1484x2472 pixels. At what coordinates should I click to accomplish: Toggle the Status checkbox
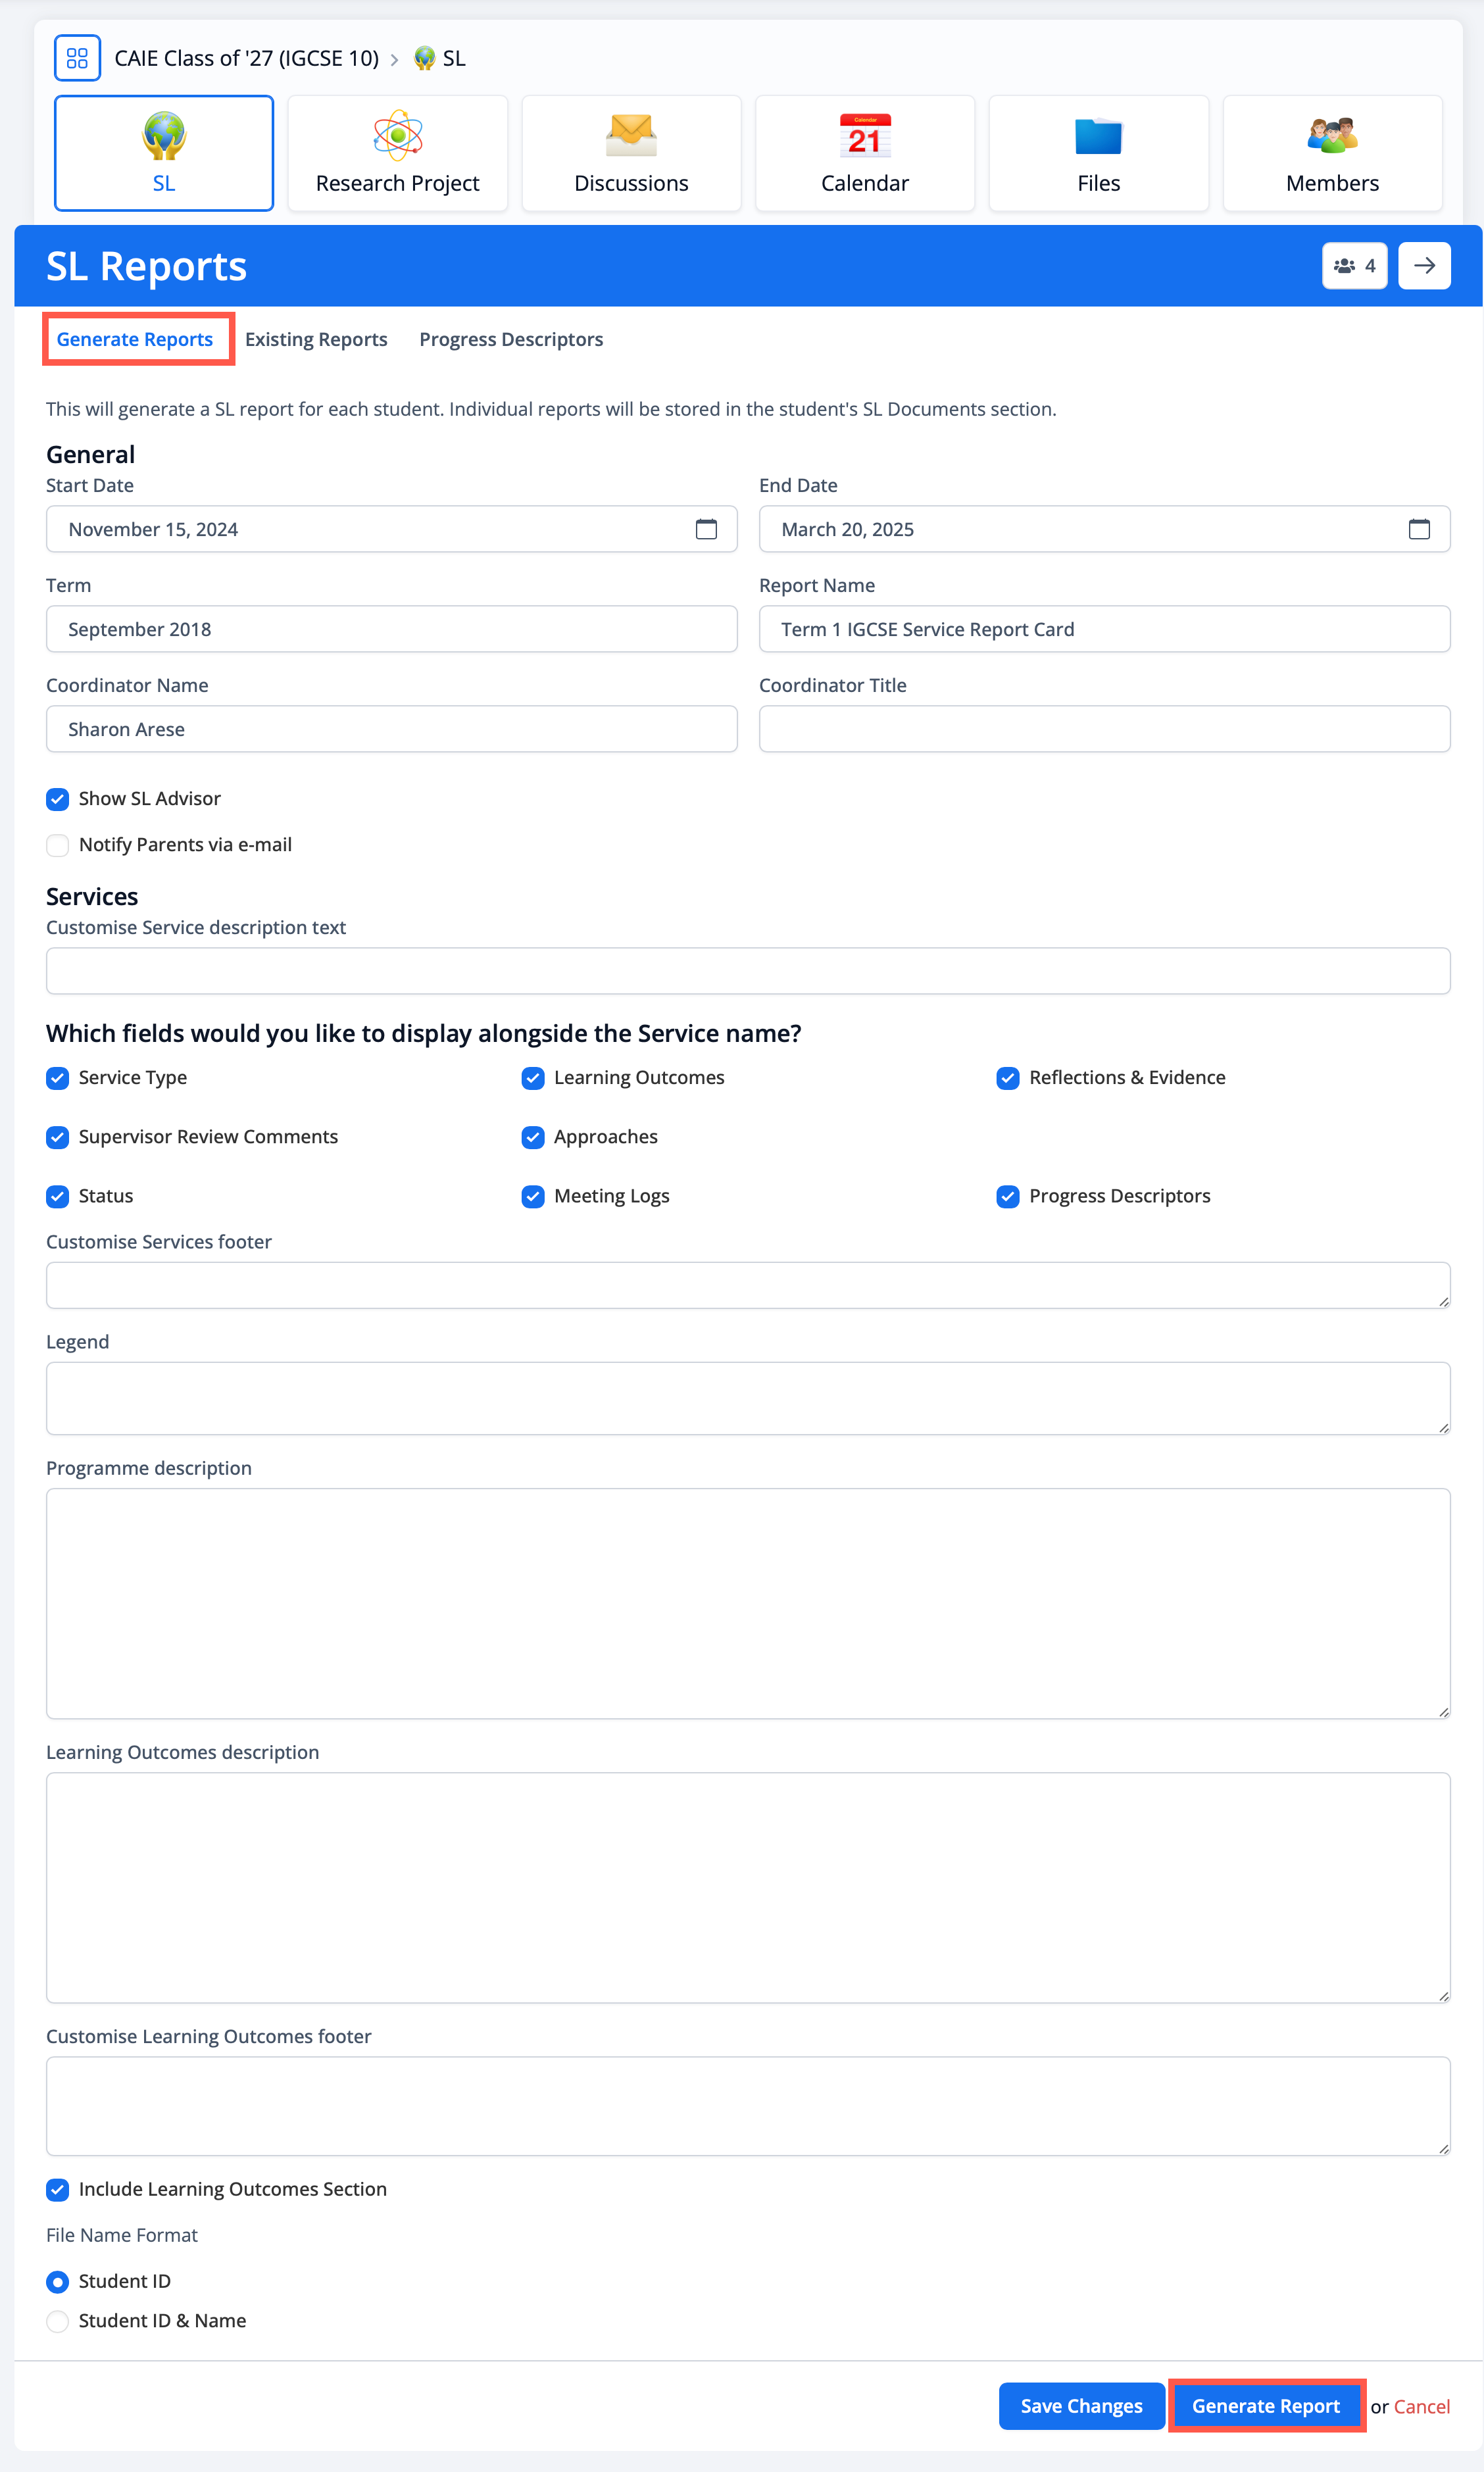(x=58, y=1196)
